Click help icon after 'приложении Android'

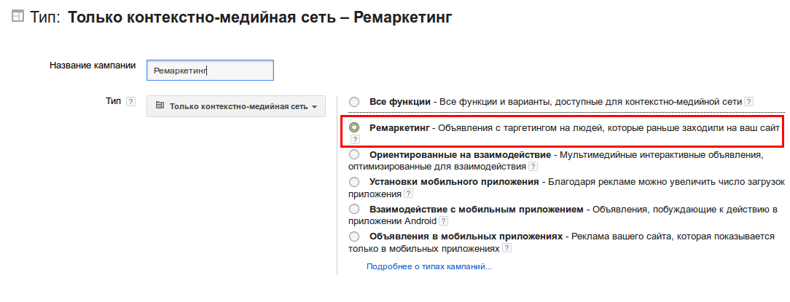click(x=443, y=221)
